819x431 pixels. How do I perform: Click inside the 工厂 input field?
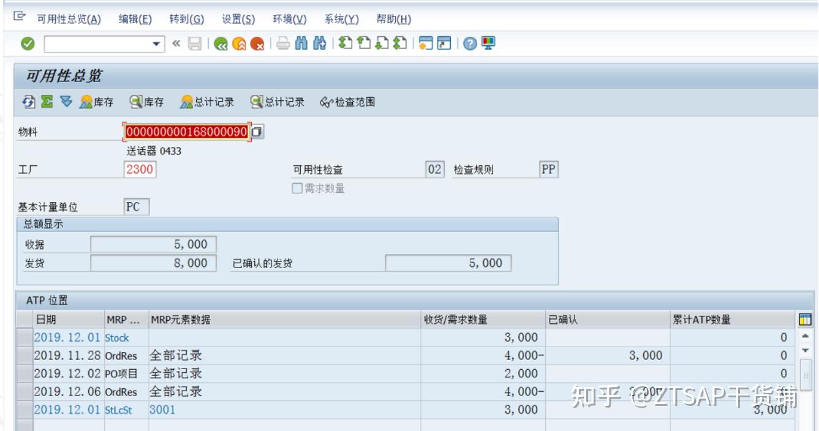(141, 169)
